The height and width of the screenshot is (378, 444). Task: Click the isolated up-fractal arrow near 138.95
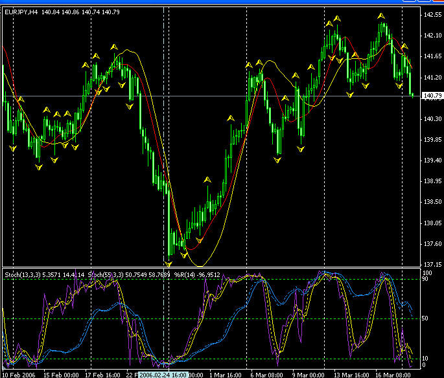tap(207, 179)
